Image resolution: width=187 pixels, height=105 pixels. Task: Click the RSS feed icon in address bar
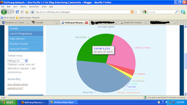coord(132,12)
